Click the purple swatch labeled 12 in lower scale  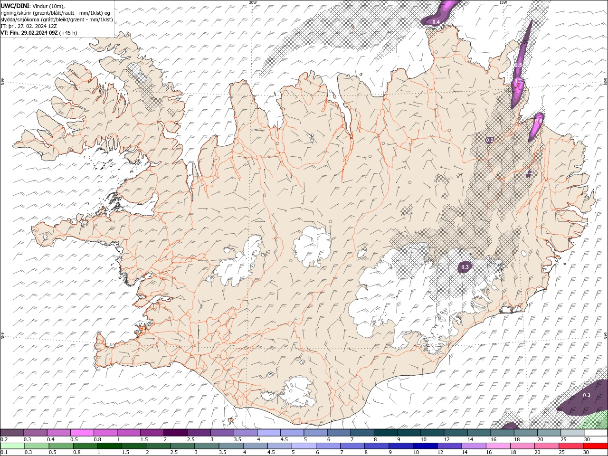tap(449, 446)
